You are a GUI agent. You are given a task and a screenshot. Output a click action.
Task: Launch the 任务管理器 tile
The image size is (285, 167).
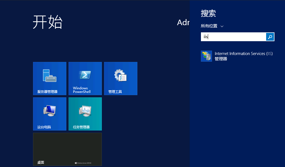85,114
